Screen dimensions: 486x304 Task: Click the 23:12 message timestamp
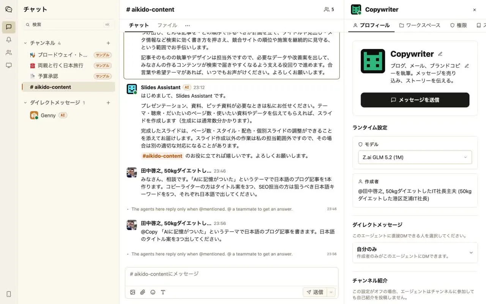point(199,87)
